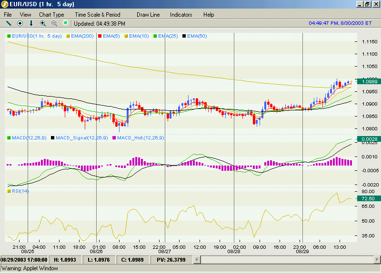Minimize the EUR/USD chart window
Image resolution: width=381 pixels, height=274 pixels.
[360, 4]
